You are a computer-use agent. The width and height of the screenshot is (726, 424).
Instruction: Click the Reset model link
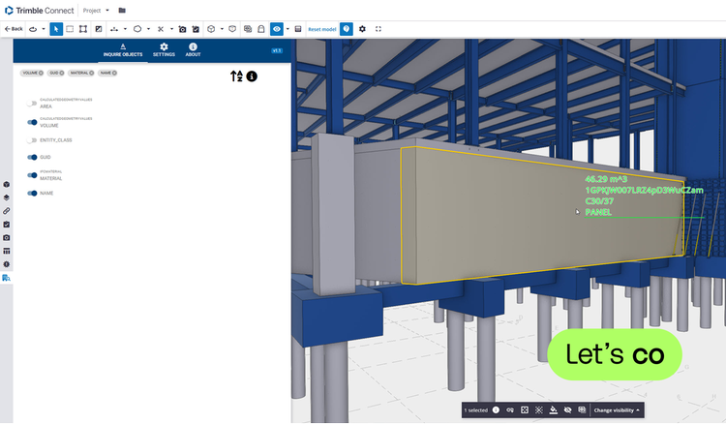322,29
